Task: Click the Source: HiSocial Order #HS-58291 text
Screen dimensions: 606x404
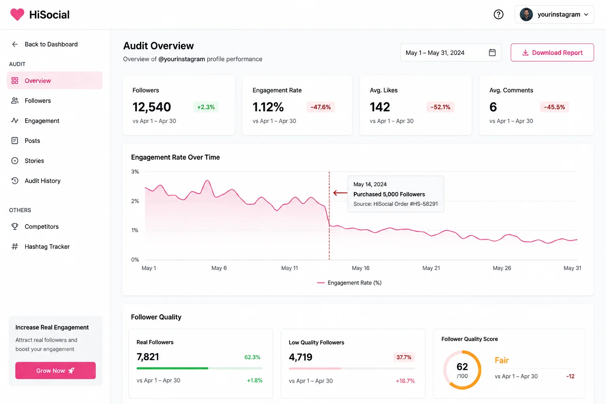Action: (x=396, y=204)
